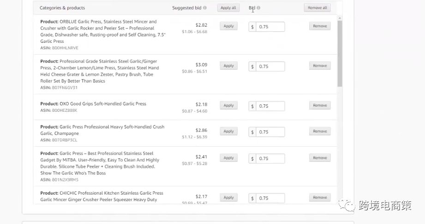Image resolution: width=425 pixels, height=224 pixels.
Task: Apply suggested bid for CHICHIC Garlic Press
Action: click(x=228, y=197)
